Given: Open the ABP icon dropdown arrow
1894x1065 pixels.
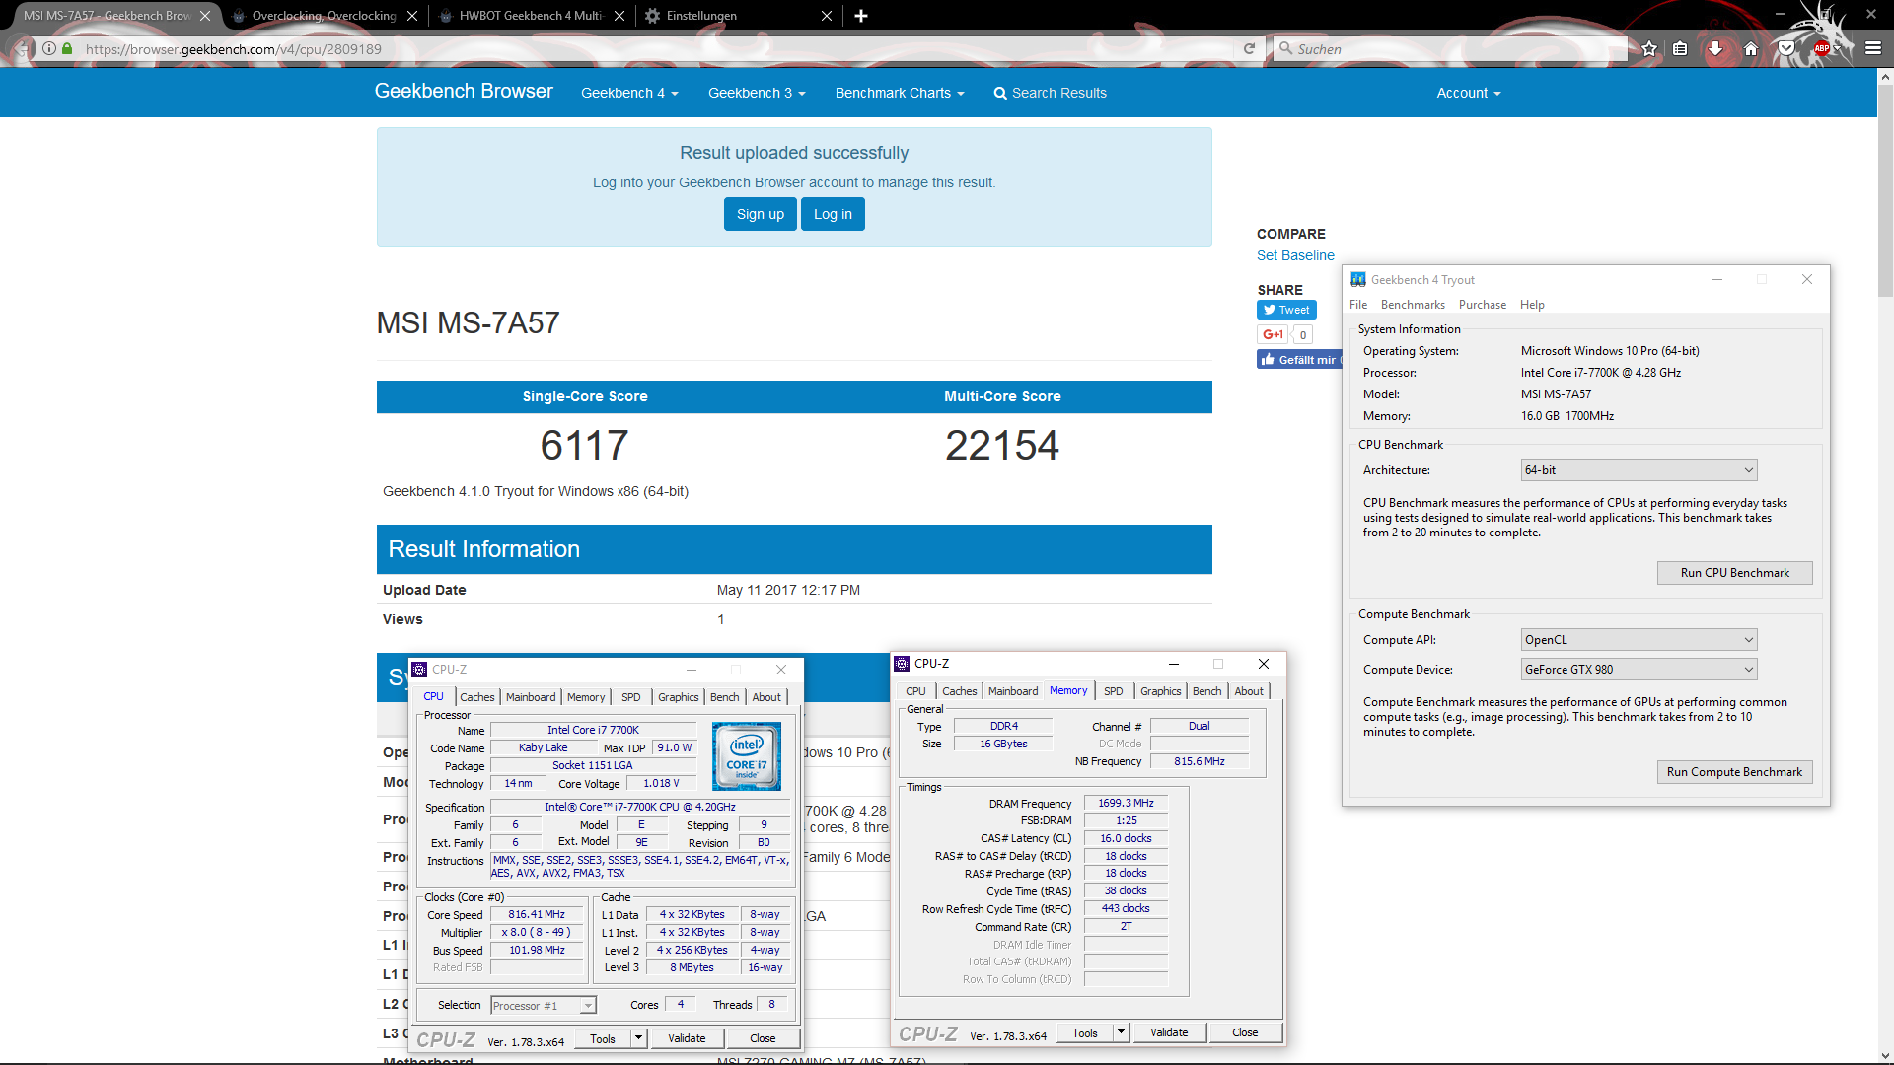Looking at the screenshot, I should pyautogui.click(x=1837, y=48).
